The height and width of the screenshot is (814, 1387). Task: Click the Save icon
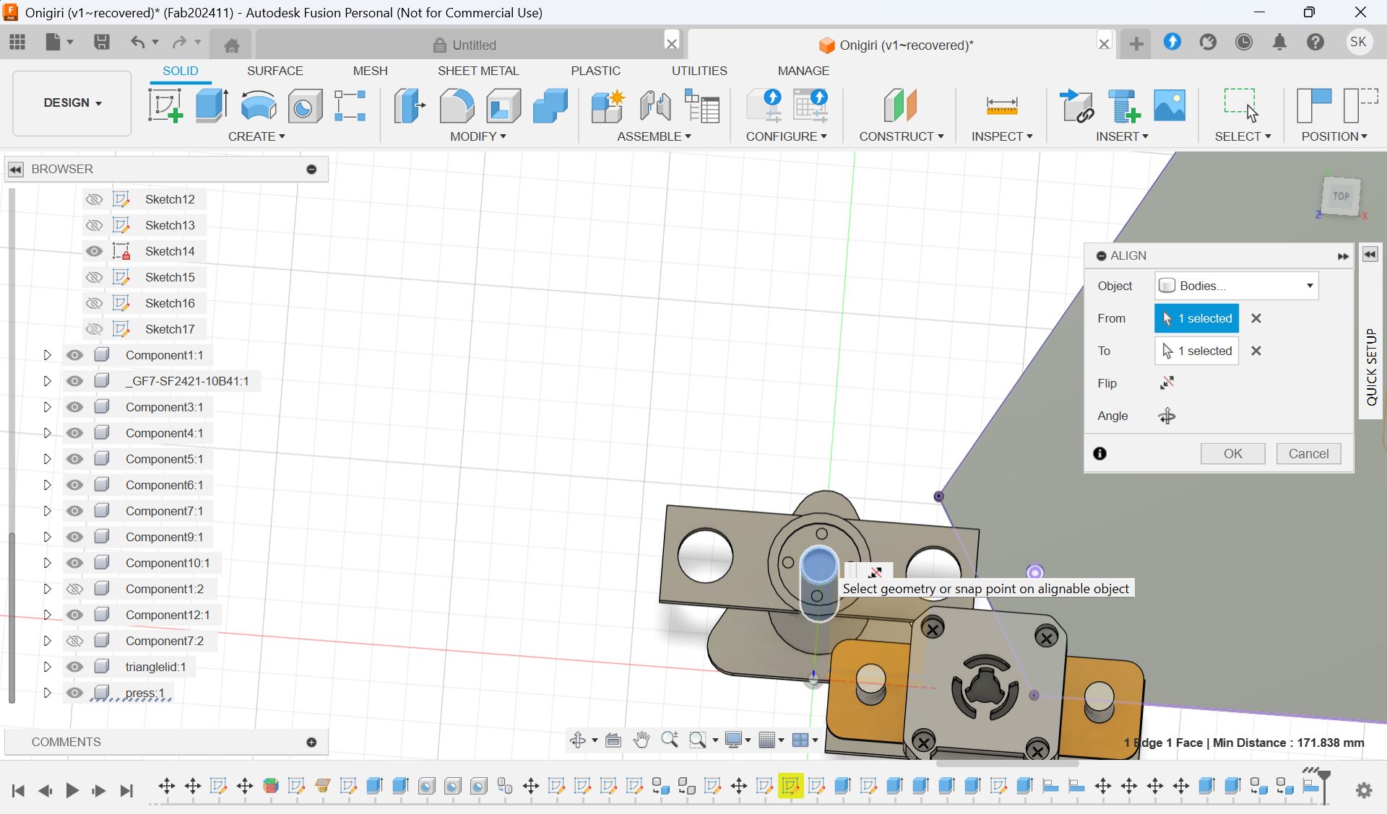102,43
